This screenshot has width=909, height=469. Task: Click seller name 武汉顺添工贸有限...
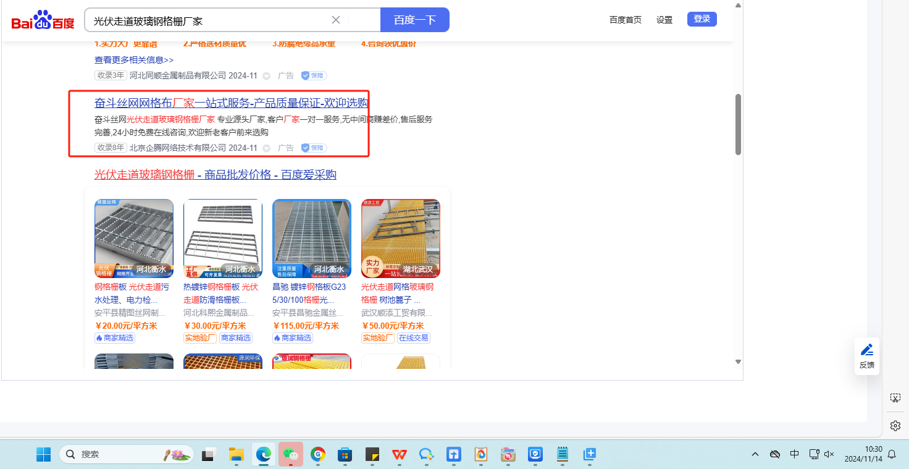[397, 313]
